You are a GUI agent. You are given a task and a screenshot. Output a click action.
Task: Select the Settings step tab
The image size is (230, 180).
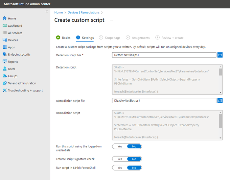pyautogui.click(x=85, y=38)
